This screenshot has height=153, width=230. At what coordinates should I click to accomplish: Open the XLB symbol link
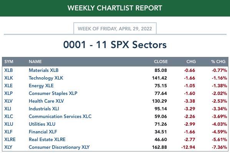[x=8, y=70]
